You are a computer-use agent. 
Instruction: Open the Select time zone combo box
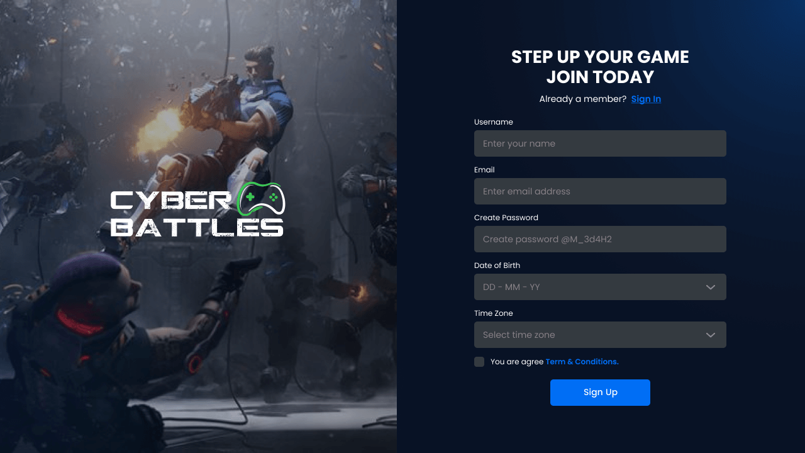coord(600,335)
